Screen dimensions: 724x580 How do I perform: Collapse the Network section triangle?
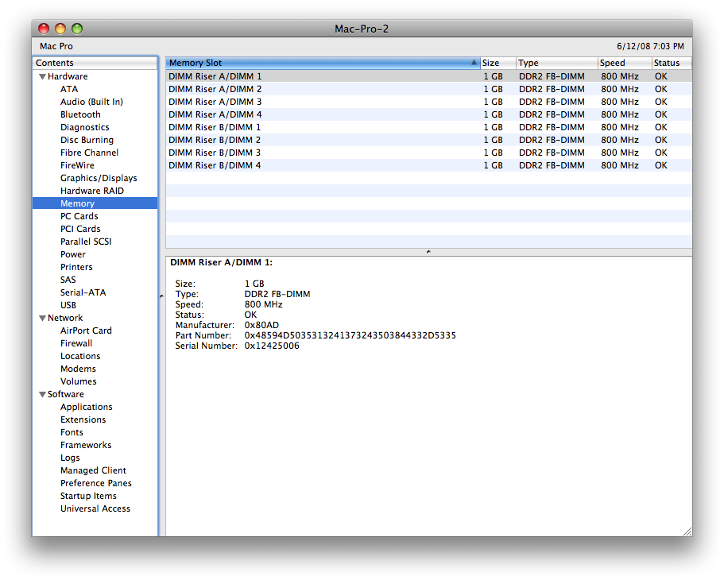point(42,318)
